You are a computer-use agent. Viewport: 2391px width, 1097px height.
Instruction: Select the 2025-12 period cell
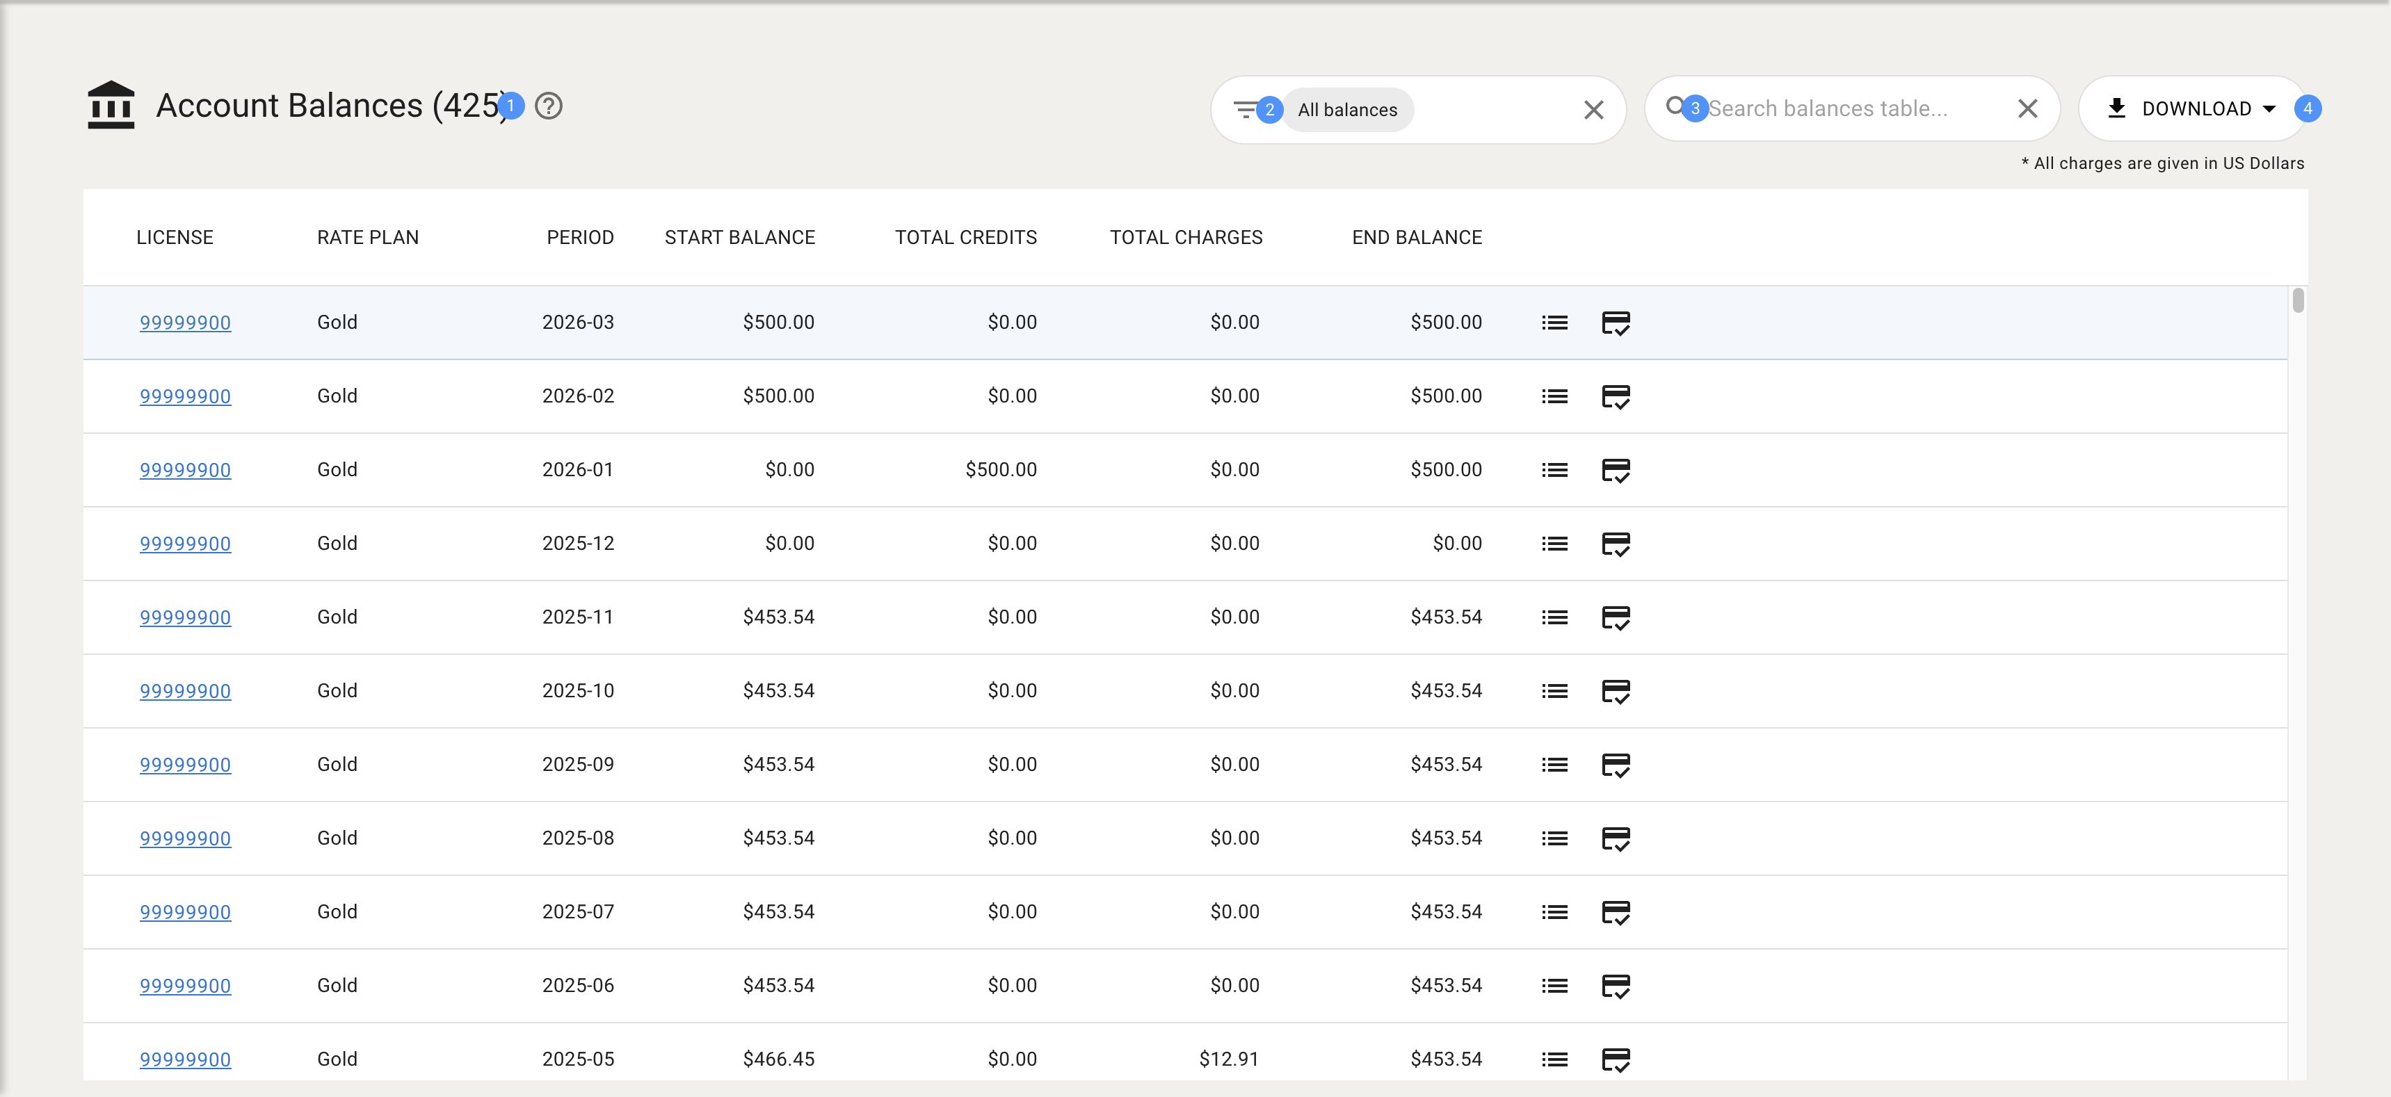(578, 544)
